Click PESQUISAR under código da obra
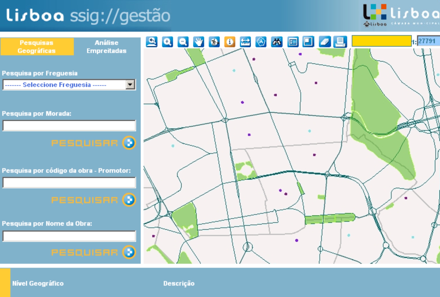 [x=94, y=200]
